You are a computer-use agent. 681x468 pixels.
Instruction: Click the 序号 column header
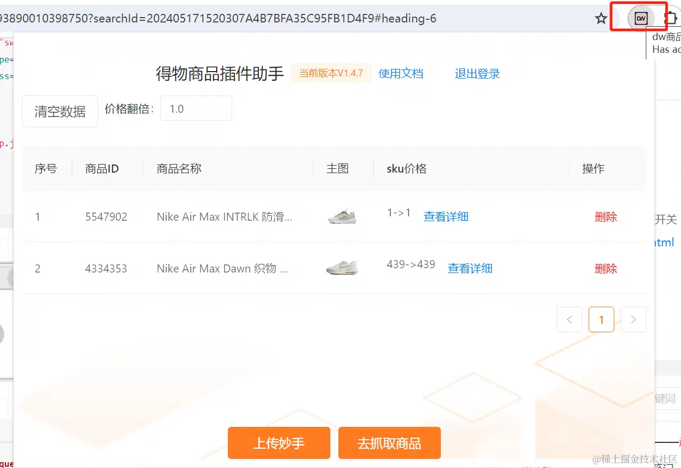click(46, 169)
